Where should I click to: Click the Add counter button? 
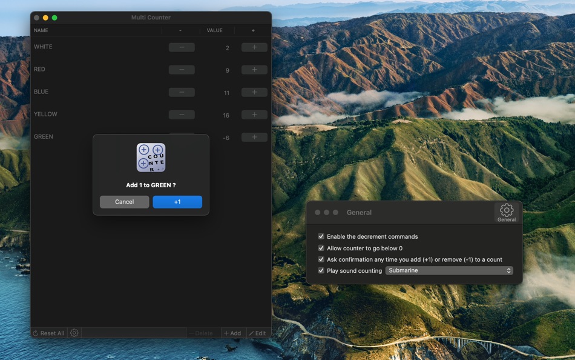pyautogui.click(x=233, y=333)
